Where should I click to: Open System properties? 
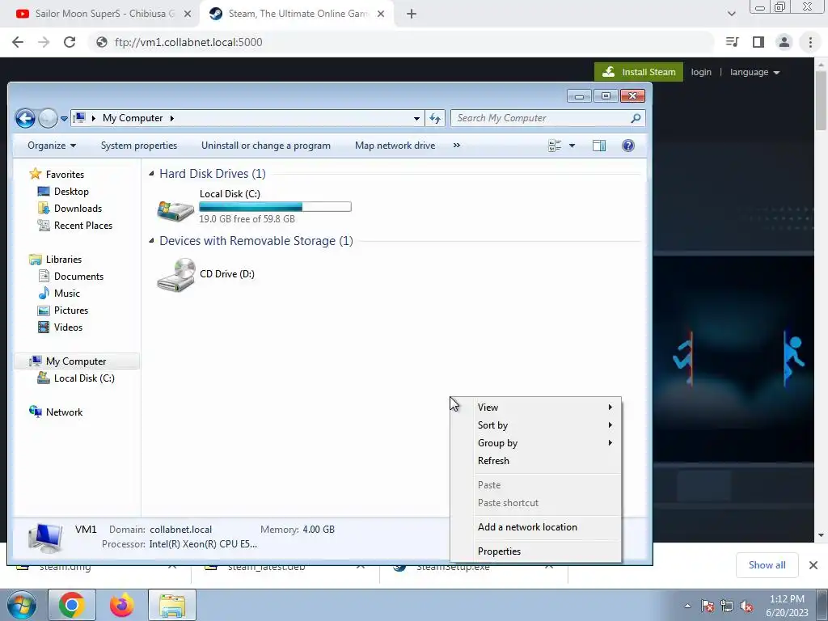139,146
